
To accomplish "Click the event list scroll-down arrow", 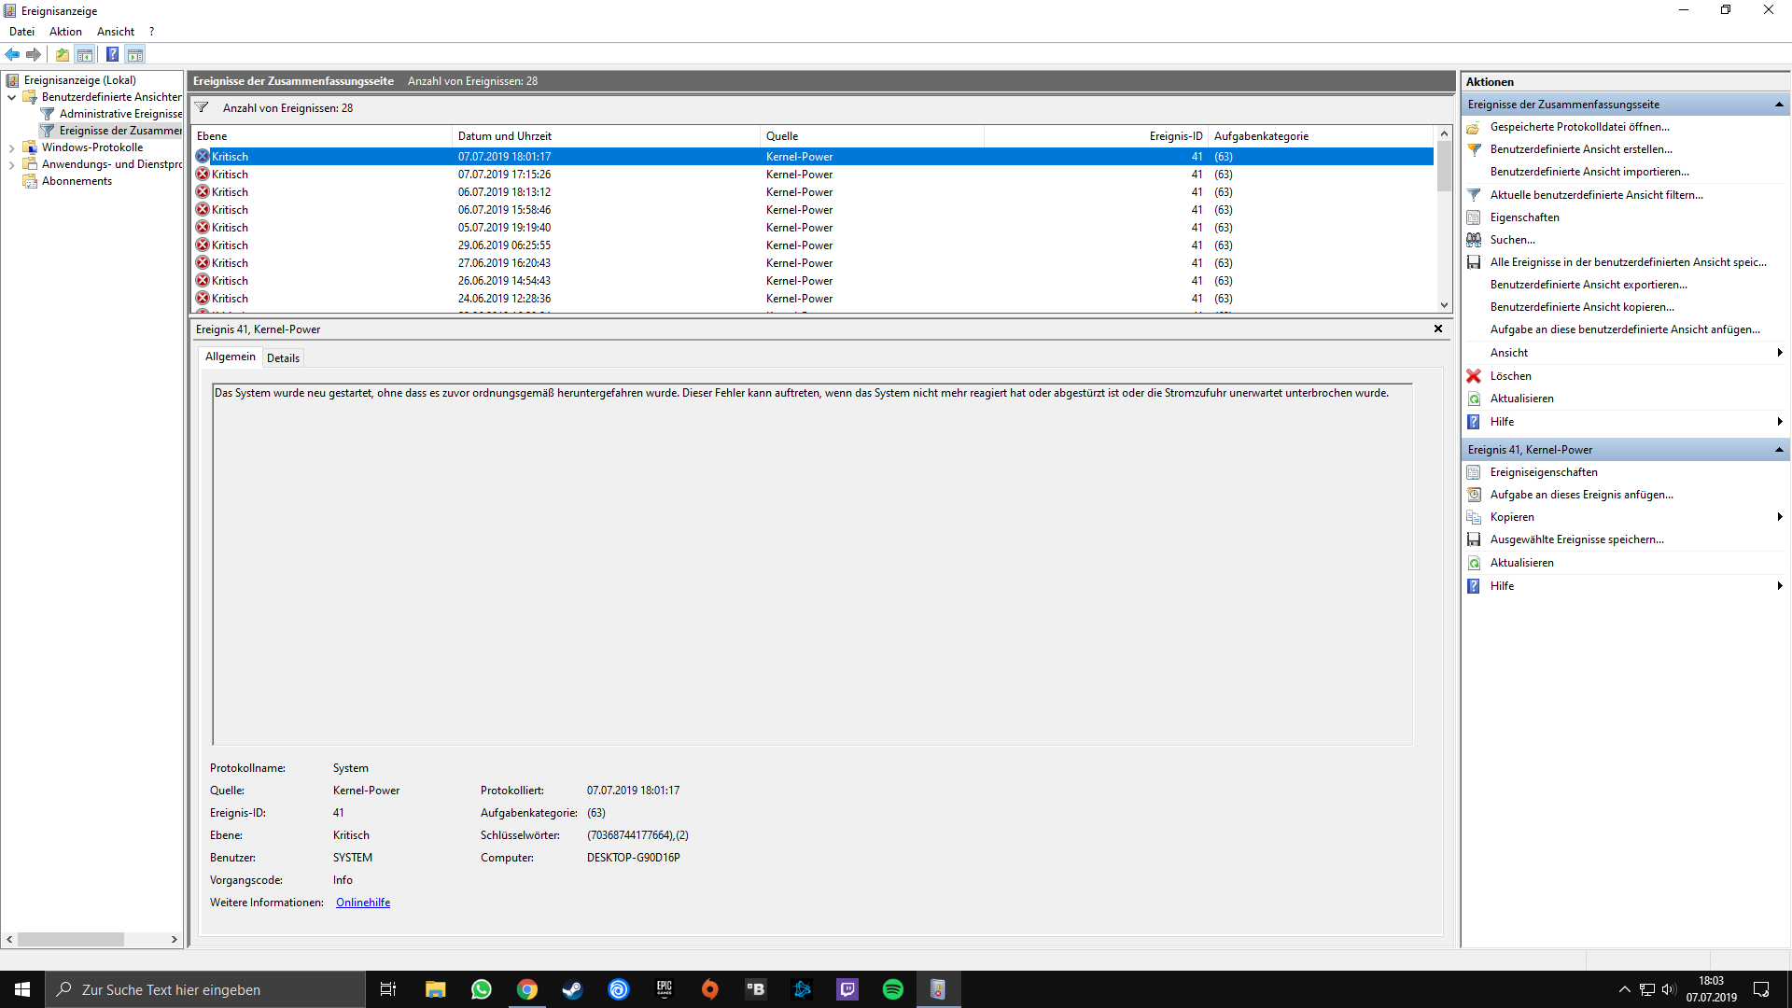I will point(1444,305).
